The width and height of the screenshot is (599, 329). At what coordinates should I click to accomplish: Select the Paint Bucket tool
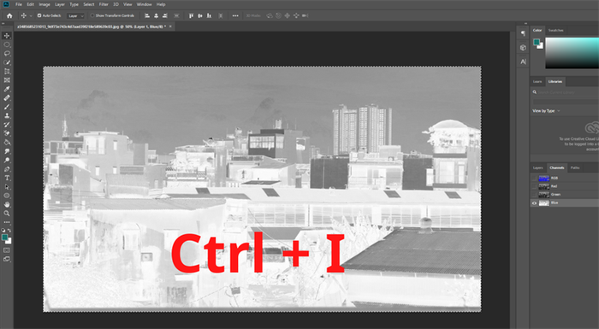click(x=7, y=143)
